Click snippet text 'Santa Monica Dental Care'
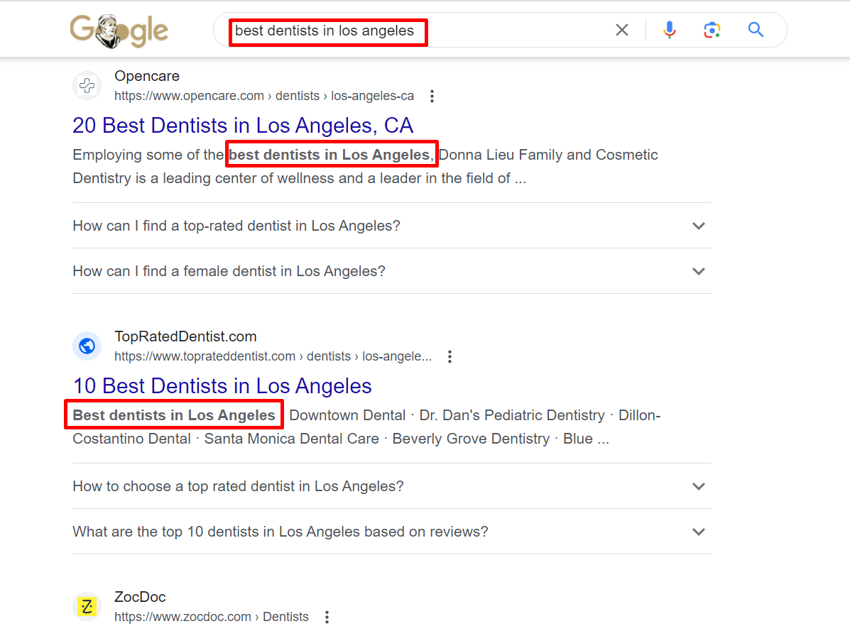Image resolution: width=850 pixels, height=631 pixels. point(292,439)
